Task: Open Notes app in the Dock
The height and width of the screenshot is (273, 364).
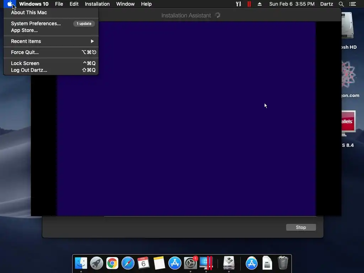Action: 159,263
